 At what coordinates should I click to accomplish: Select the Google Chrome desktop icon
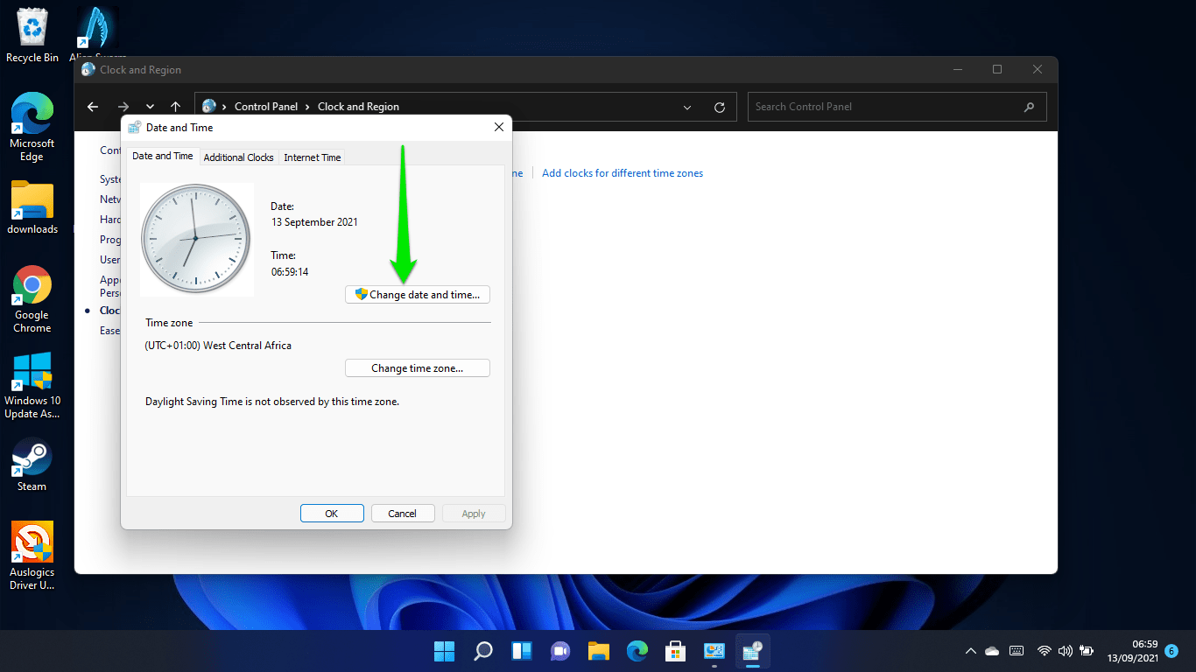(32, 298)
